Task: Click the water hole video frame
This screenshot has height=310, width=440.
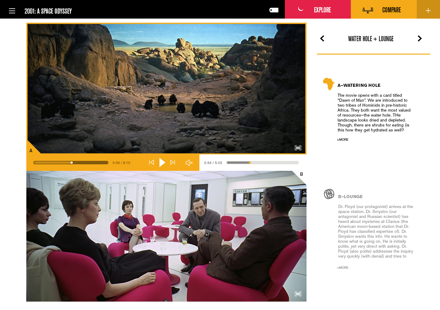Action: [166, 88]
